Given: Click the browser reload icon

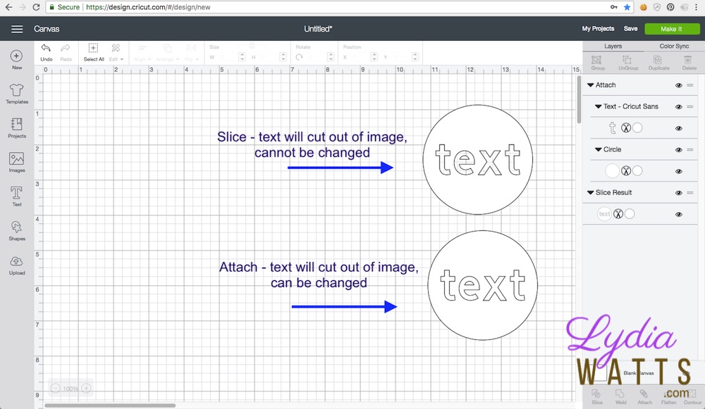Looking at the screenshot, I should pyautogui.click(x=37, y=7).
